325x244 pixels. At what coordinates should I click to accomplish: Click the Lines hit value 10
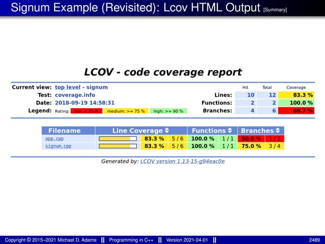pyautogui.click(x=246, y=95)
